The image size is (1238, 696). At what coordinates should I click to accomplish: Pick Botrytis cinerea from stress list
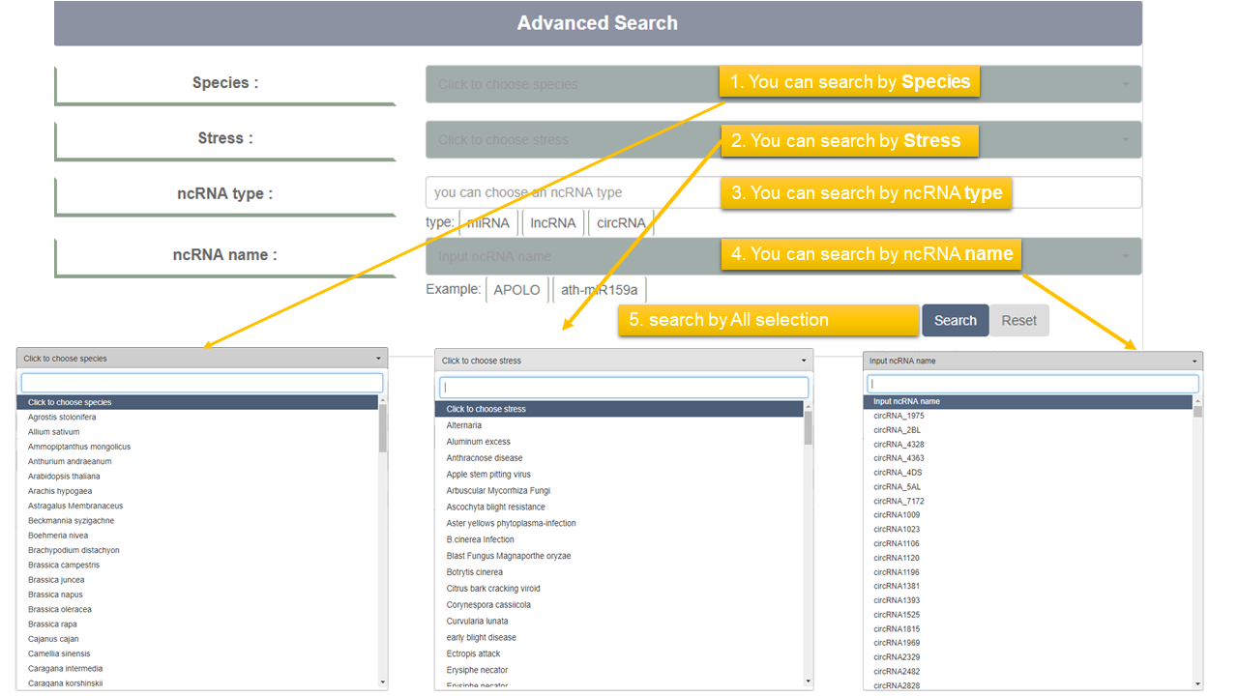[474, 572]
